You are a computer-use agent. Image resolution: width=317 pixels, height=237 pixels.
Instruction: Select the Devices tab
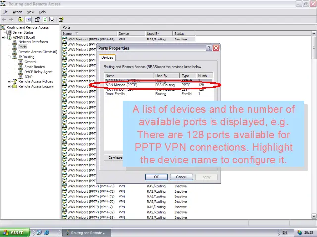(x=107, y=57)
